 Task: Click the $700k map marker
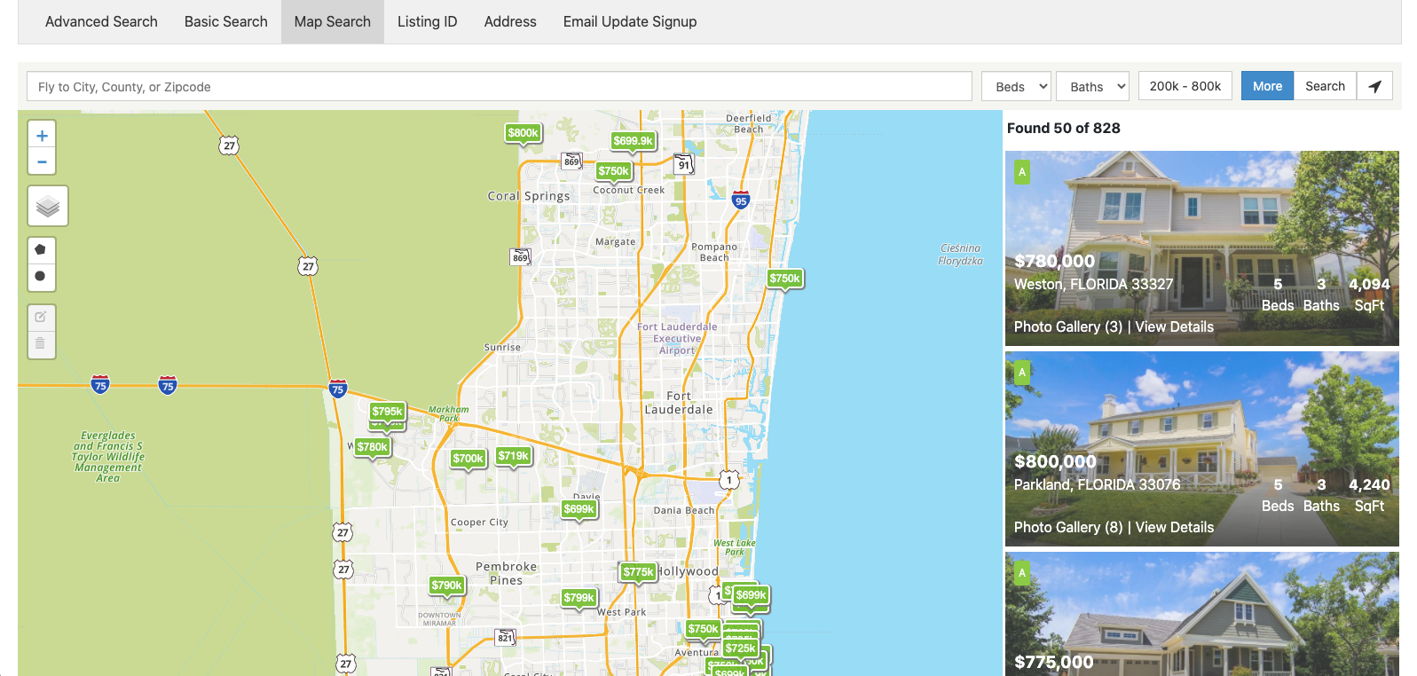[468, 460]
